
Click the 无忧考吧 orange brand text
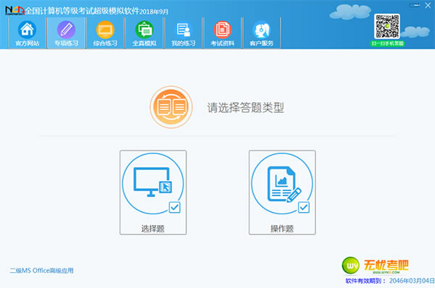(386, 266)
